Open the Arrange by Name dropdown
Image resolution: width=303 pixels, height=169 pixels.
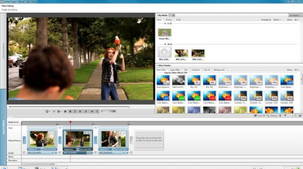click(277, 19)
